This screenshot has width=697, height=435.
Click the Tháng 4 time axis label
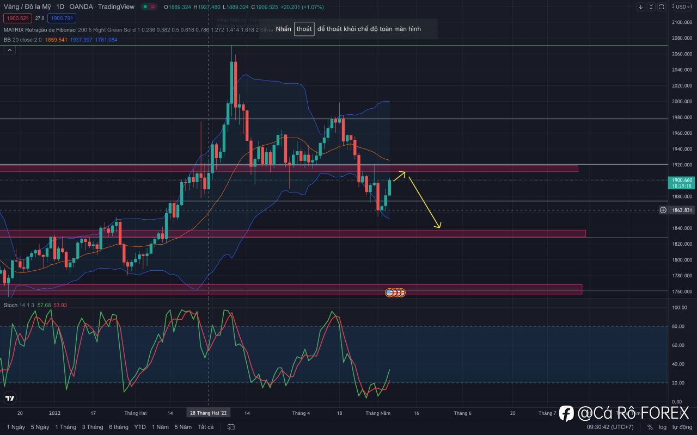coord(301,413)
